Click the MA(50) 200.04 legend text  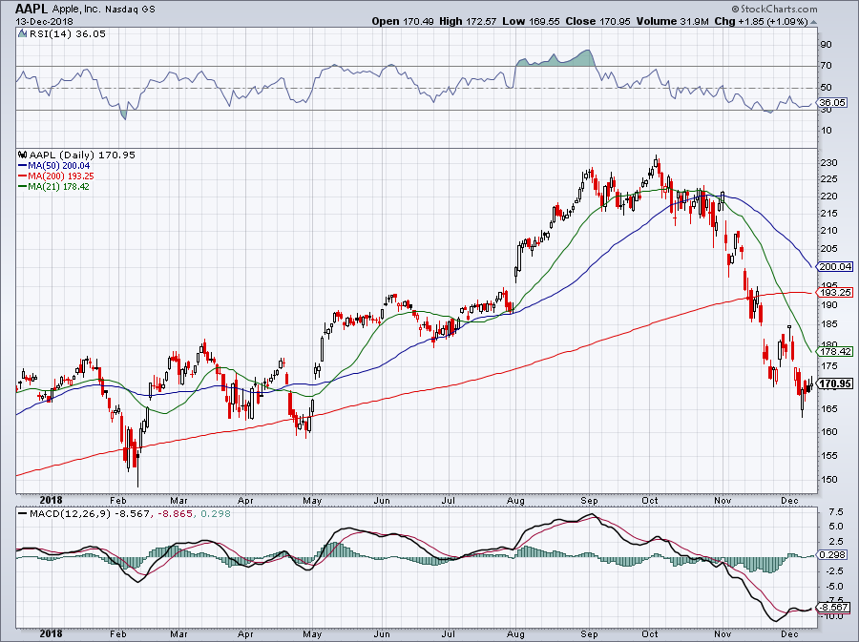pos(59,165)
